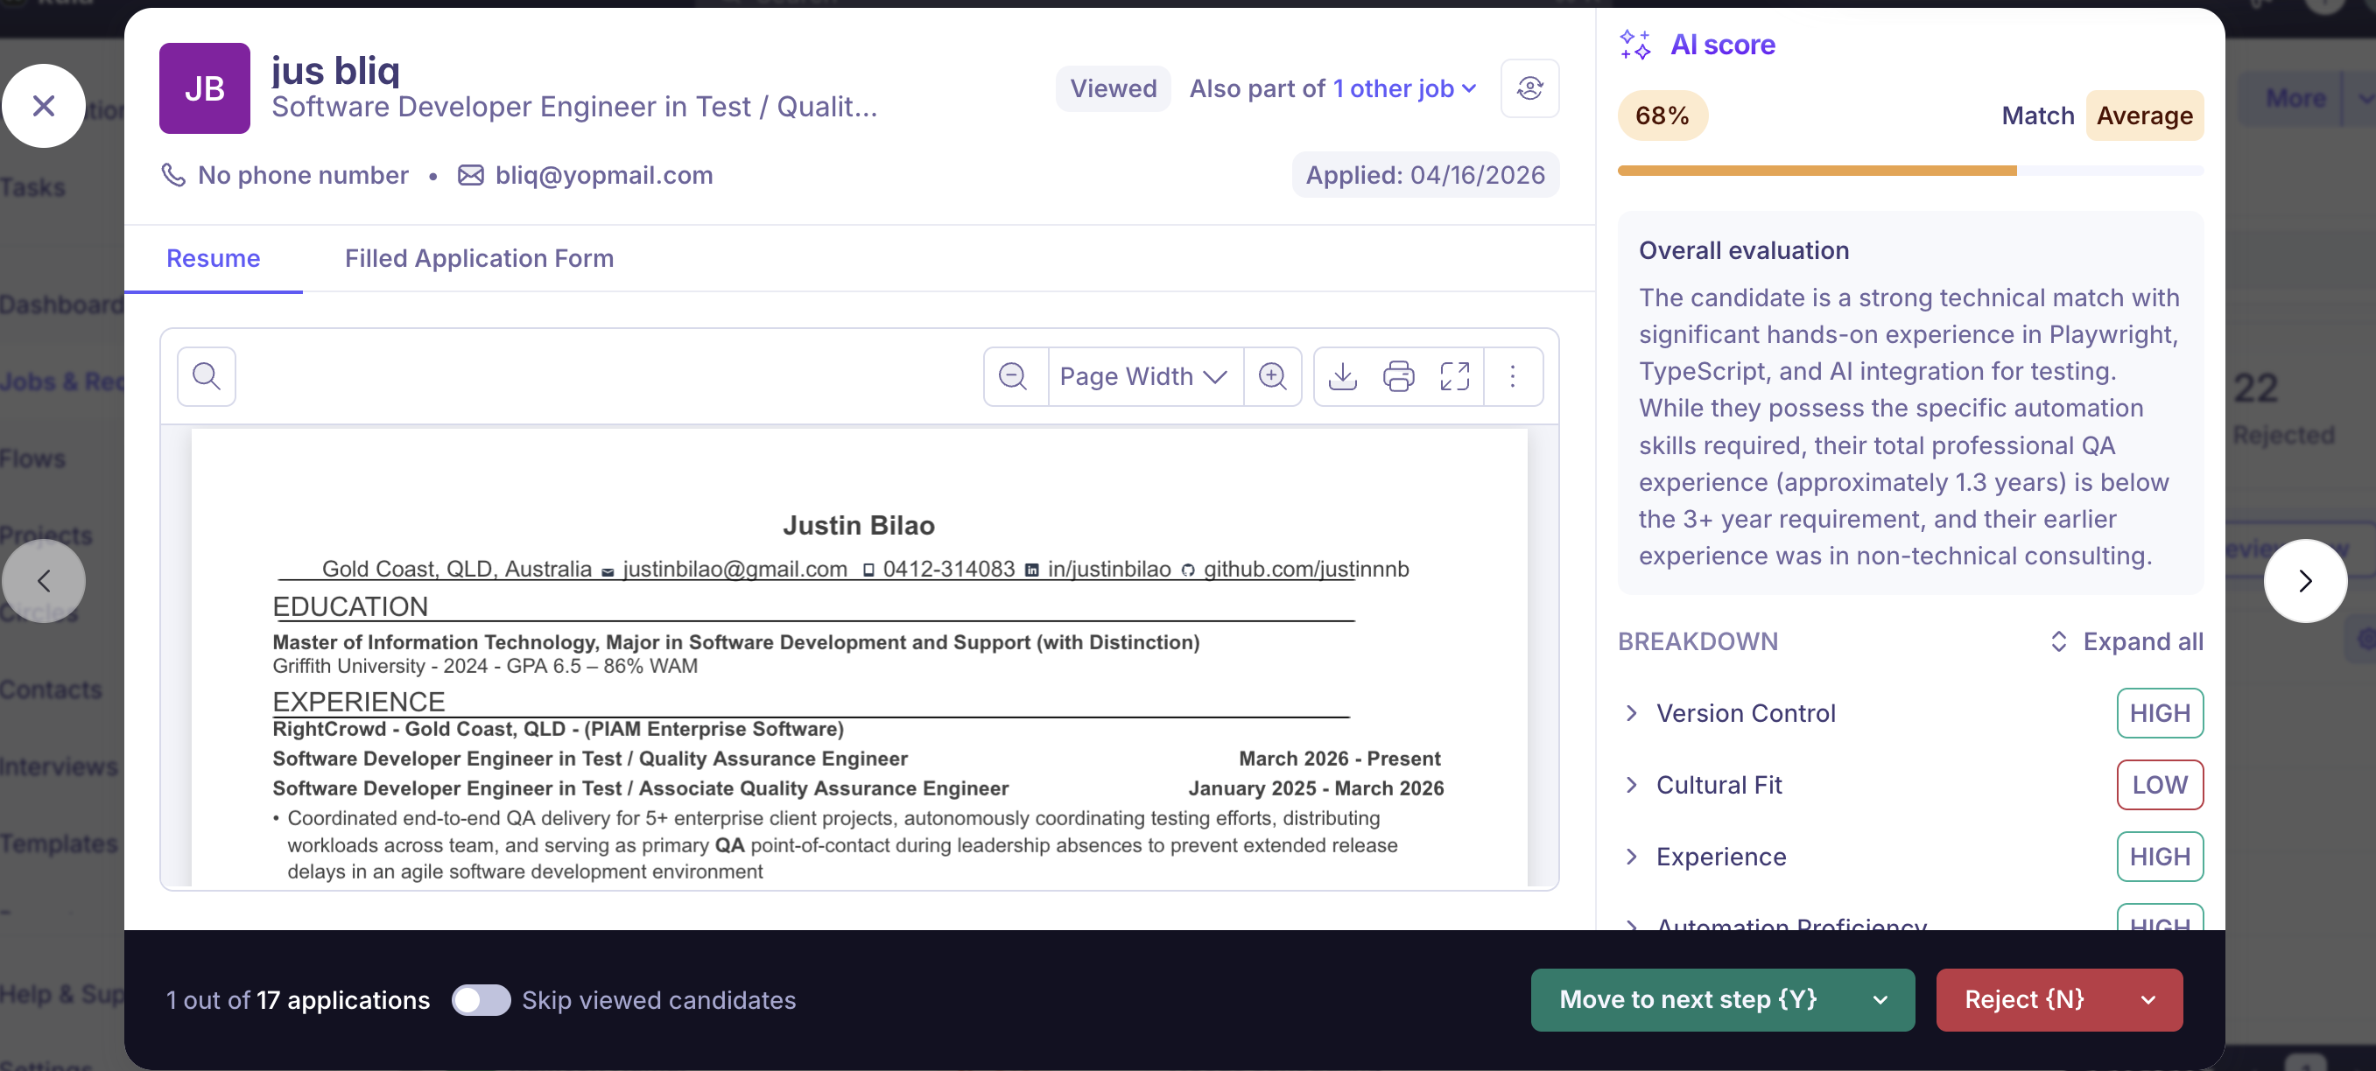
Task: Click Move to next step button
Action: tap(1687, 1000)
